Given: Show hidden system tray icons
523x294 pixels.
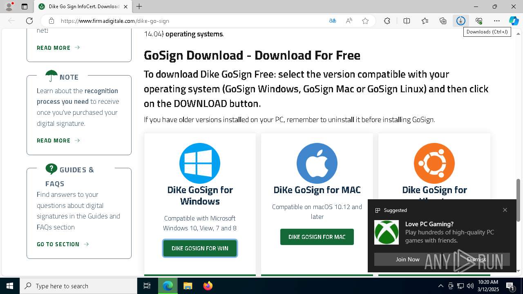Looking at the screenshot, I should pos(440,286).
